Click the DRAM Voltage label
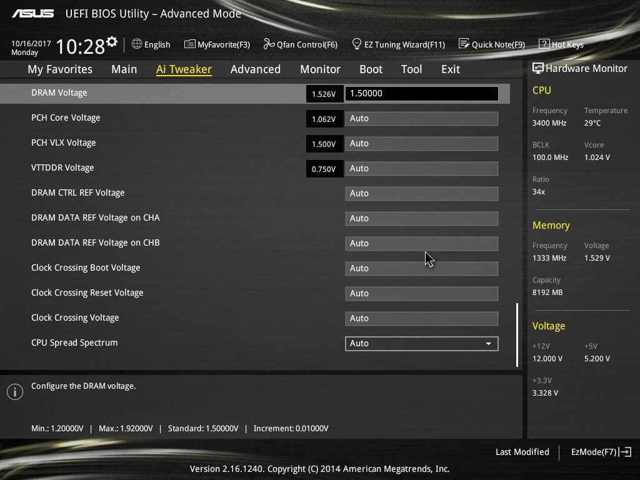Image resolution: width=640 pixels, height=480 pixels. click(x=59, y=92)
